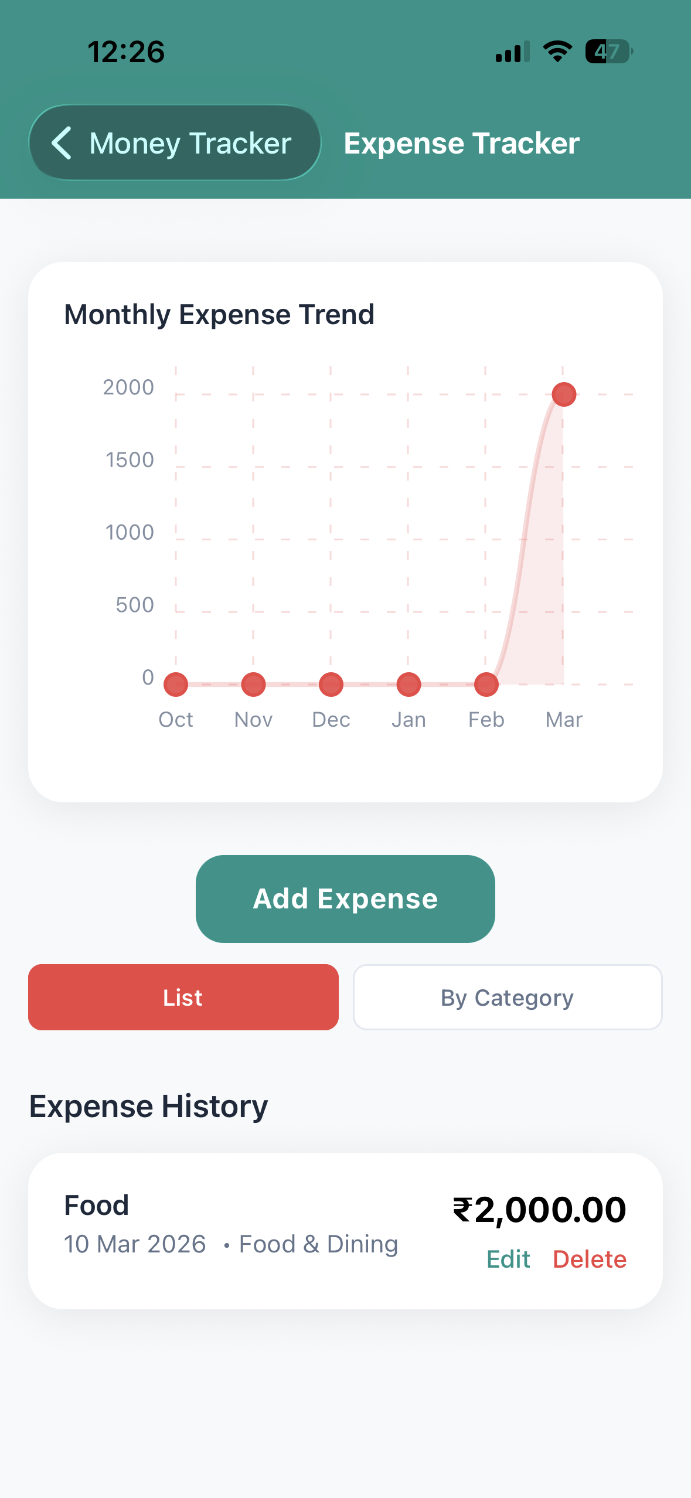Tap the cellular signal bars icon
Viewport: 691px width, 1498px height.
coord(512,52)
